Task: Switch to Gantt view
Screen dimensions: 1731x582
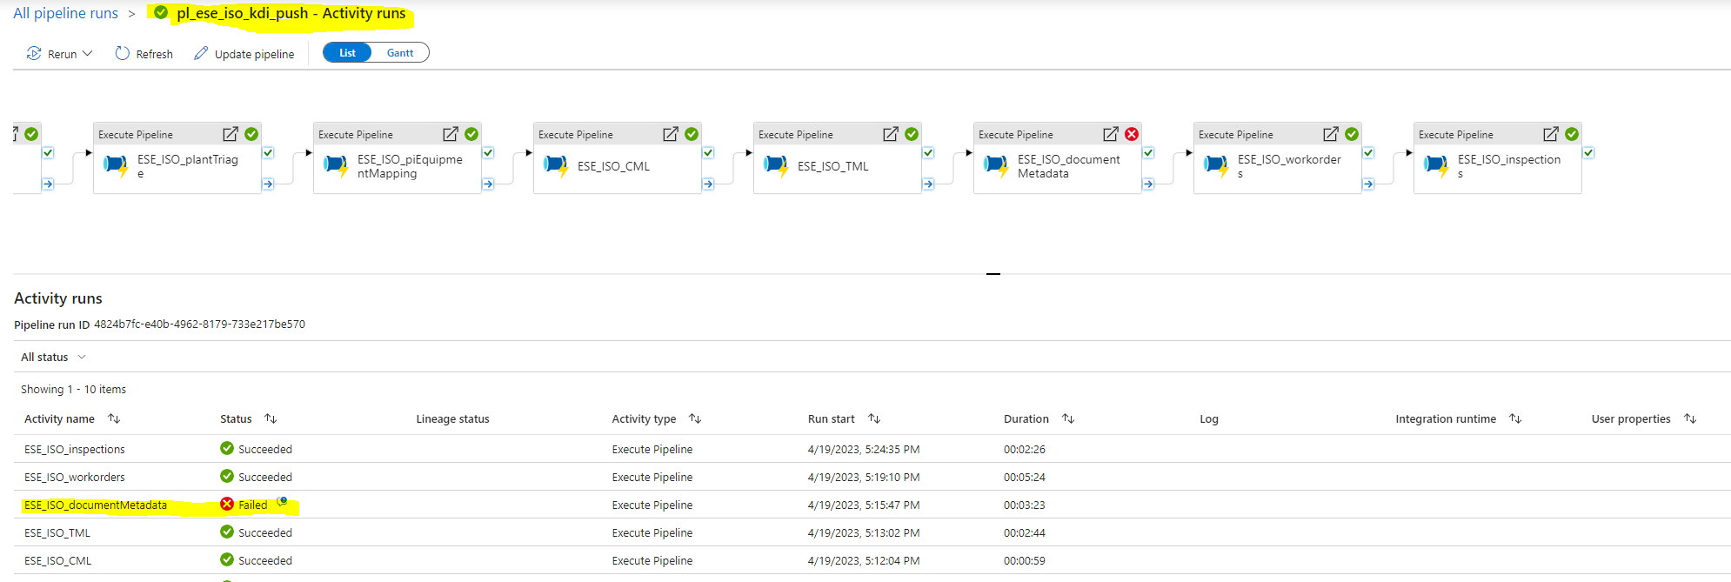Action: point(400,53)
